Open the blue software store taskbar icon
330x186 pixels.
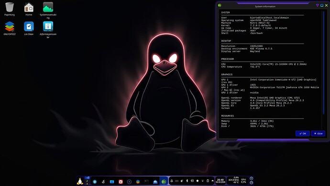pos(155,182)
